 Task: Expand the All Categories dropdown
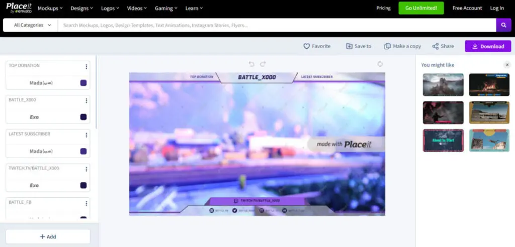tap(32, 25)
